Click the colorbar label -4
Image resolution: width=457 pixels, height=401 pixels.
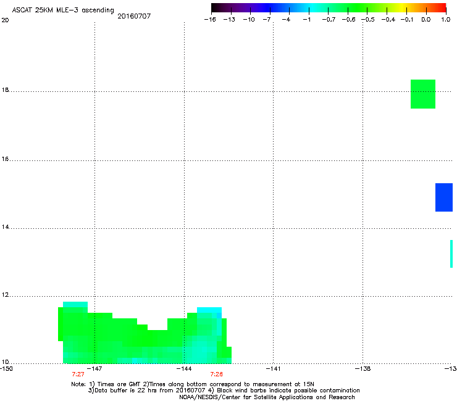pos(286,20)
